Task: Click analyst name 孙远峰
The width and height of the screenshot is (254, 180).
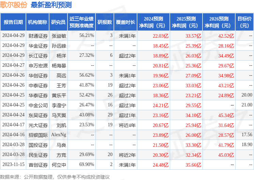Action: [59, 46]
